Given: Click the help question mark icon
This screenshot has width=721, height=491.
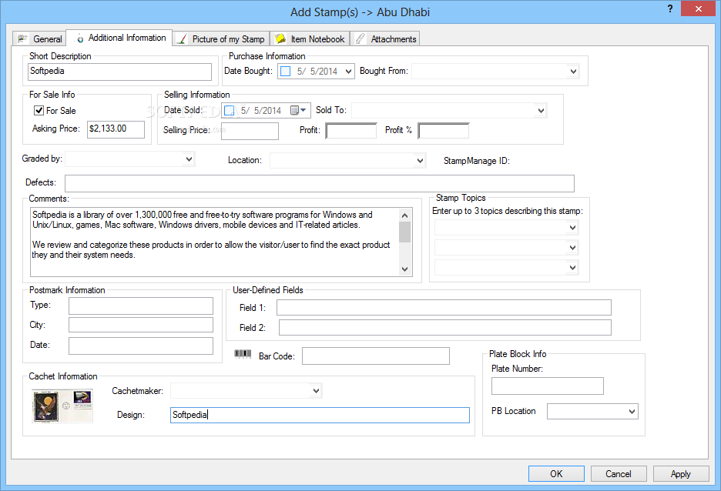Looking at the screenshot, I should coord(670,8).
